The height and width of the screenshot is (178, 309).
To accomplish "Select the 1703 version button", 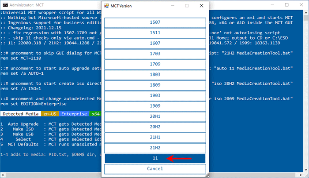I will pos(155,54).
